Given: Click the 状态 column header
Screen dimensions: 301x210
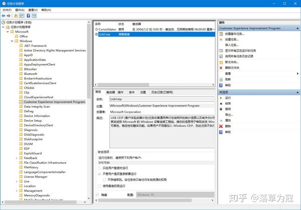Looking at the screenshot, I should (121, 24).
